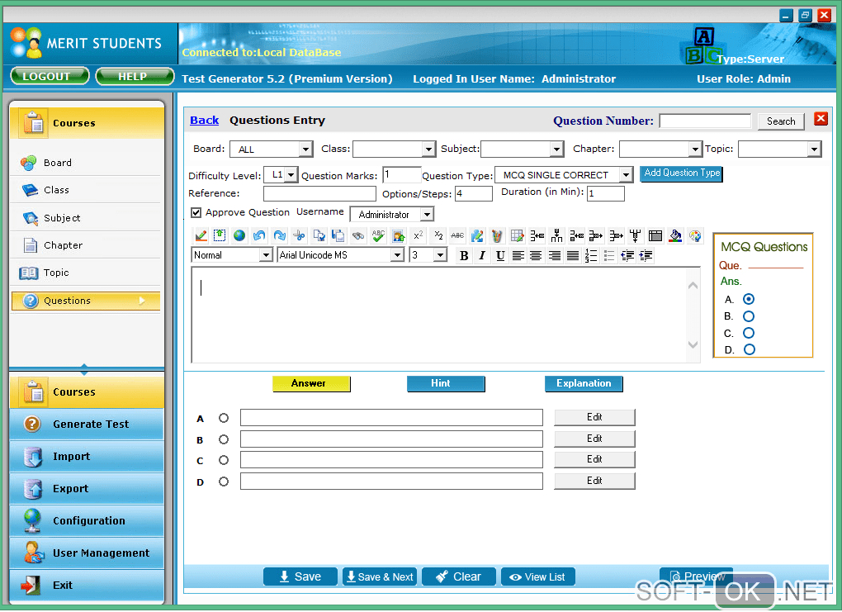Open Board in the Courses sidebar
The image size is (842, 612).
pos(86,163)
